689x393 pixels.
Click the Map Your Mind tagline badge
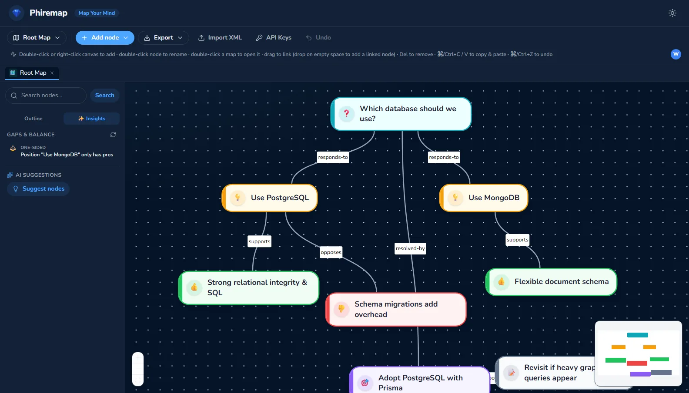[x=97, y=13]
